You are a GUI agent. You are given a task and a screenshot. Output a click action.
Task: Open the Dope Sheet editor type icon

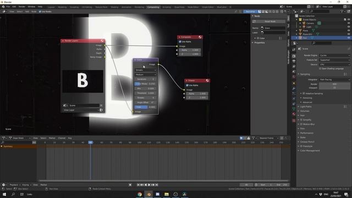pos(4,138)
